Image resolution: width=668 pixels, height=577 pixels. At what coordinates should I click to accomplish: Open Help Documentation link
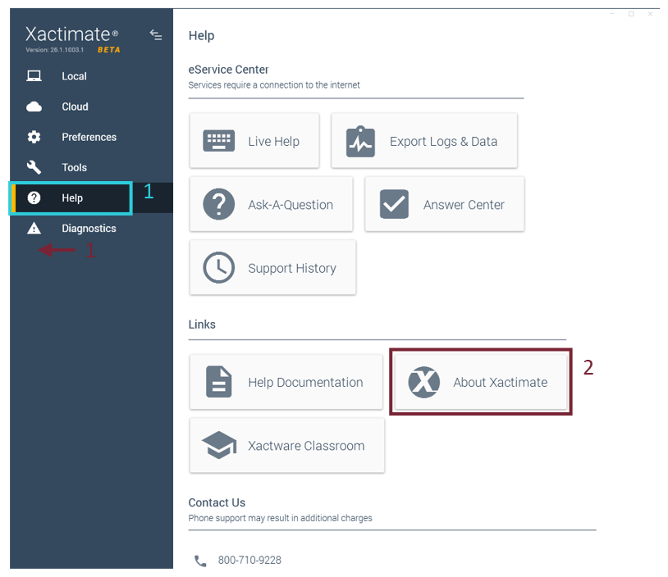click(286, 382)
